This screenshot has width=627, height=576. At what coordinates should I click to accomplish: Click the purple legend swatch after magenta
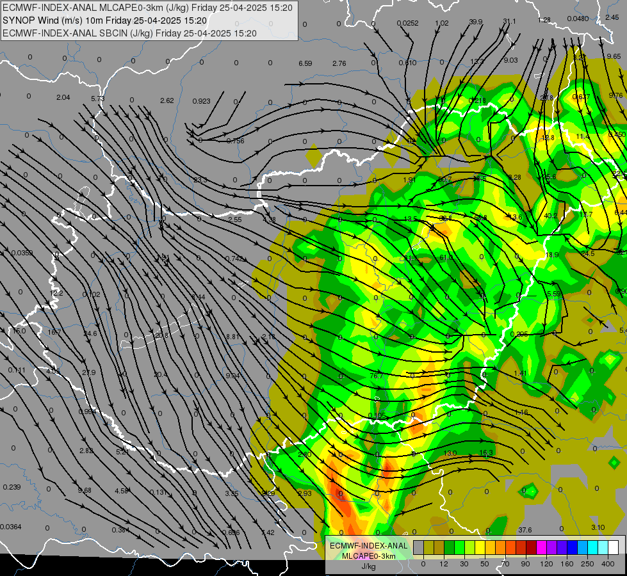(x=551, y=547)
